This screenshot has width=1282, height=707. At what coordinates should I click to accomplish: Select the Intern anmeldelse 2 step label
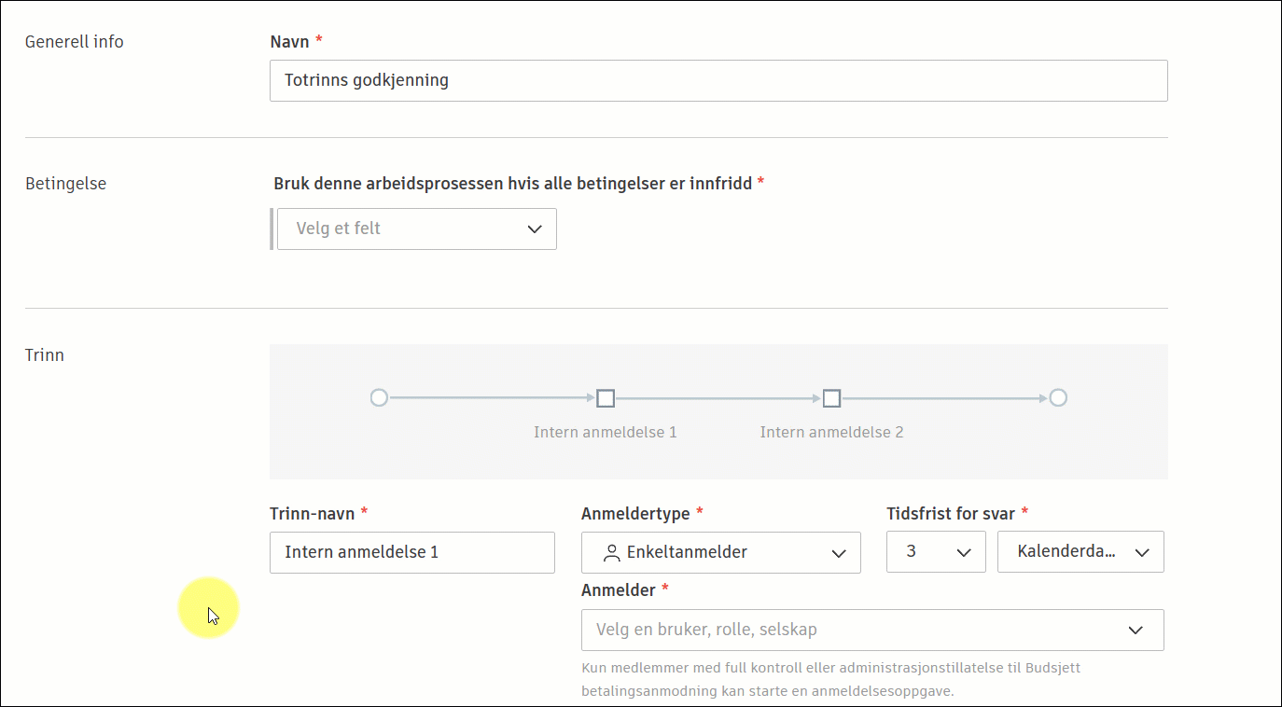click(831, 432)
